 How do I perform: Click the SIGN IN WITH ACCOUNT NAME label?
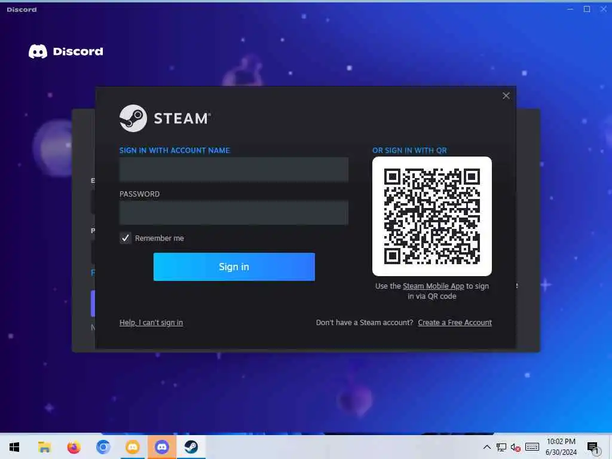coord(175,150)
